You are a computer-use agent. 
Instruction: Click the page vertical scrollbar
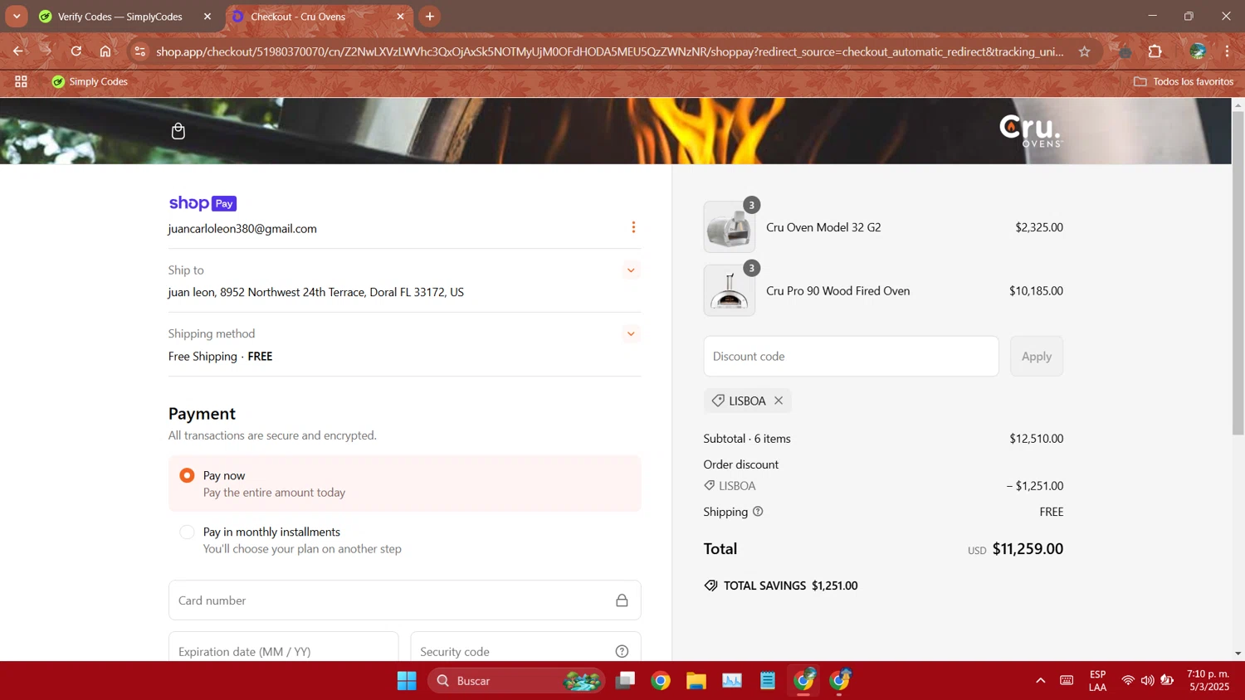1238,274
